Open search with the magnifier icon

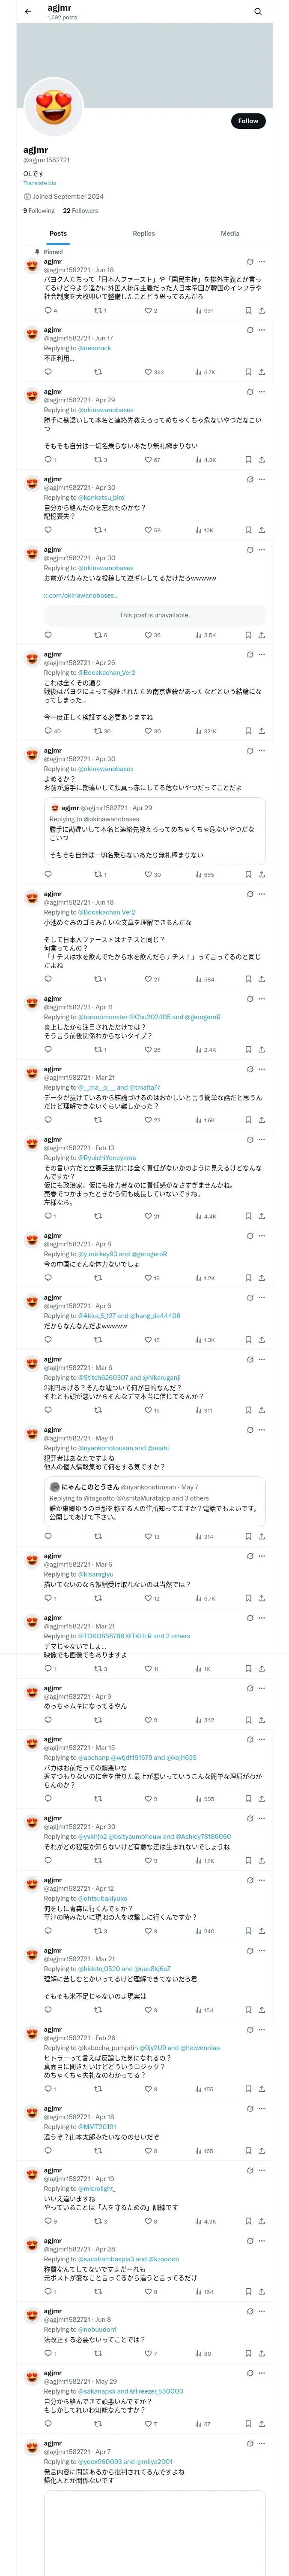point(258,12)
